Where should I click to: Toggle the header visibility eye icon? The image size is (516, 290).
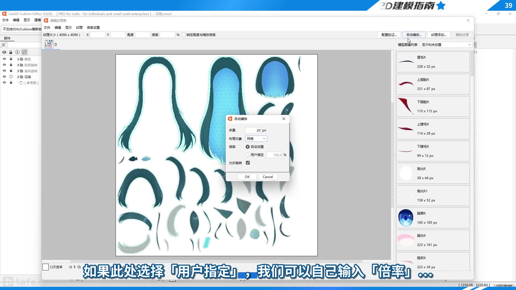4,52
